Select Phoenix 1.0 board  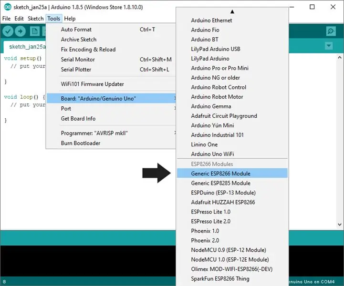pos(232,231)
